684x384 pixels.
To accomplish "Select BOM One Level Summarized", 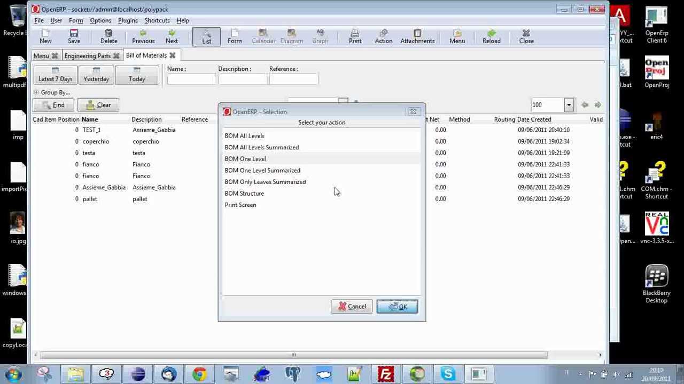I will click(x=262, y=171).
